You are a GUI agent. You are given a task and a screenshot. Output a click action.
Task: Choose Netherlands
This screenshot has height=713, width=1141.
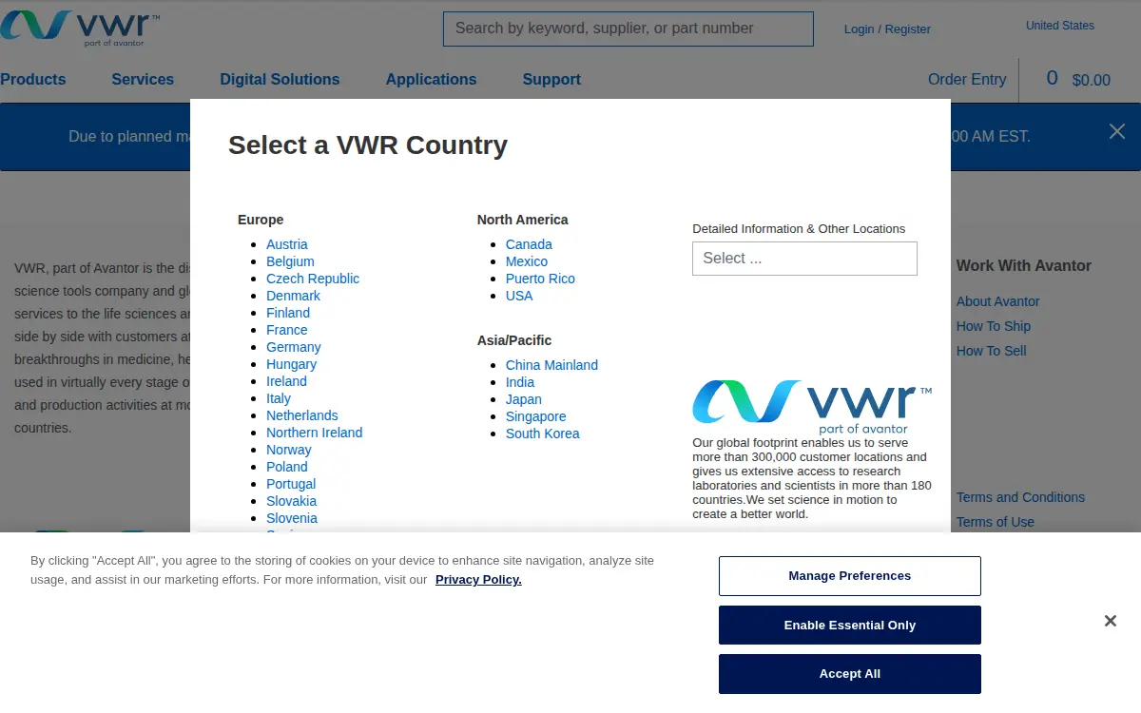point(301,415)
